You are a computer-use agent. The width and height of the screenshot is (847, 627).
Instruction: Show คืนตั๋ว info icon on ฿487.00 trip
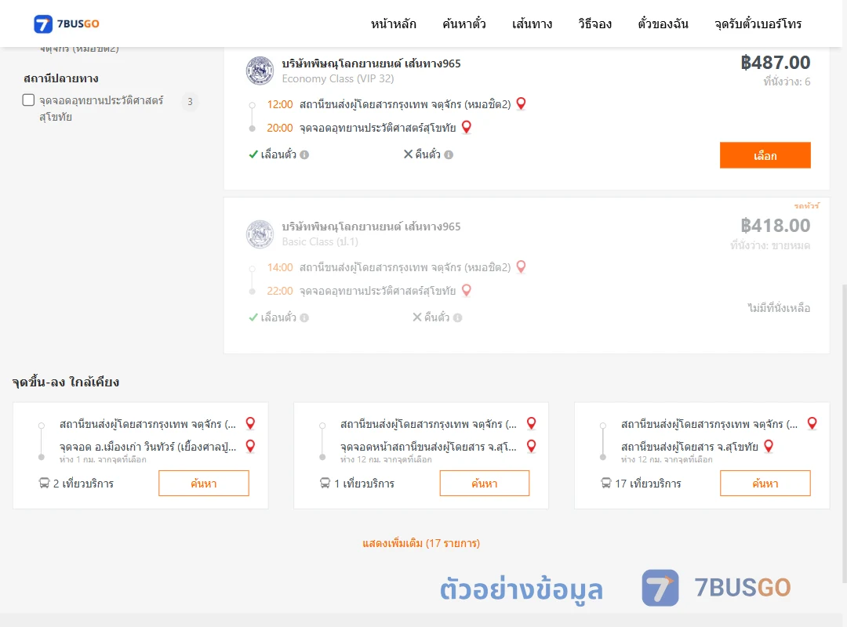(x=449, y=155)
